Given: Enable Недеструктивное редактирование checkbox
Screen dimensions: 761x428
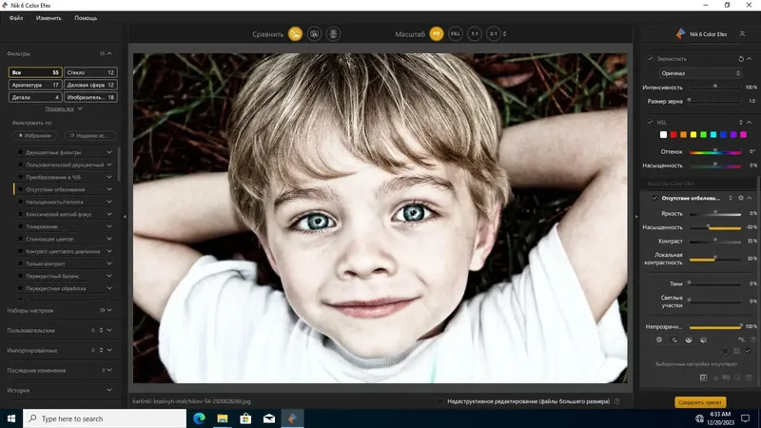Looking at the screenshot, I should pyautogui.click(x=439, y=401).
